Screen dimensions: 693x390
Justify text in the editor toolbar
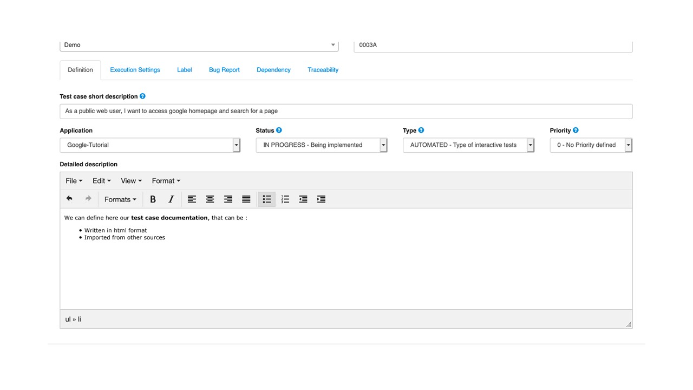point(246,199)
